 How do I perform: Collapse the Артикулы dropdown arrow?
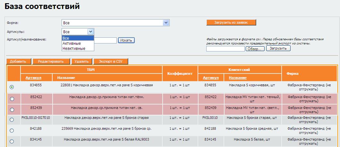tap(90, 32)
